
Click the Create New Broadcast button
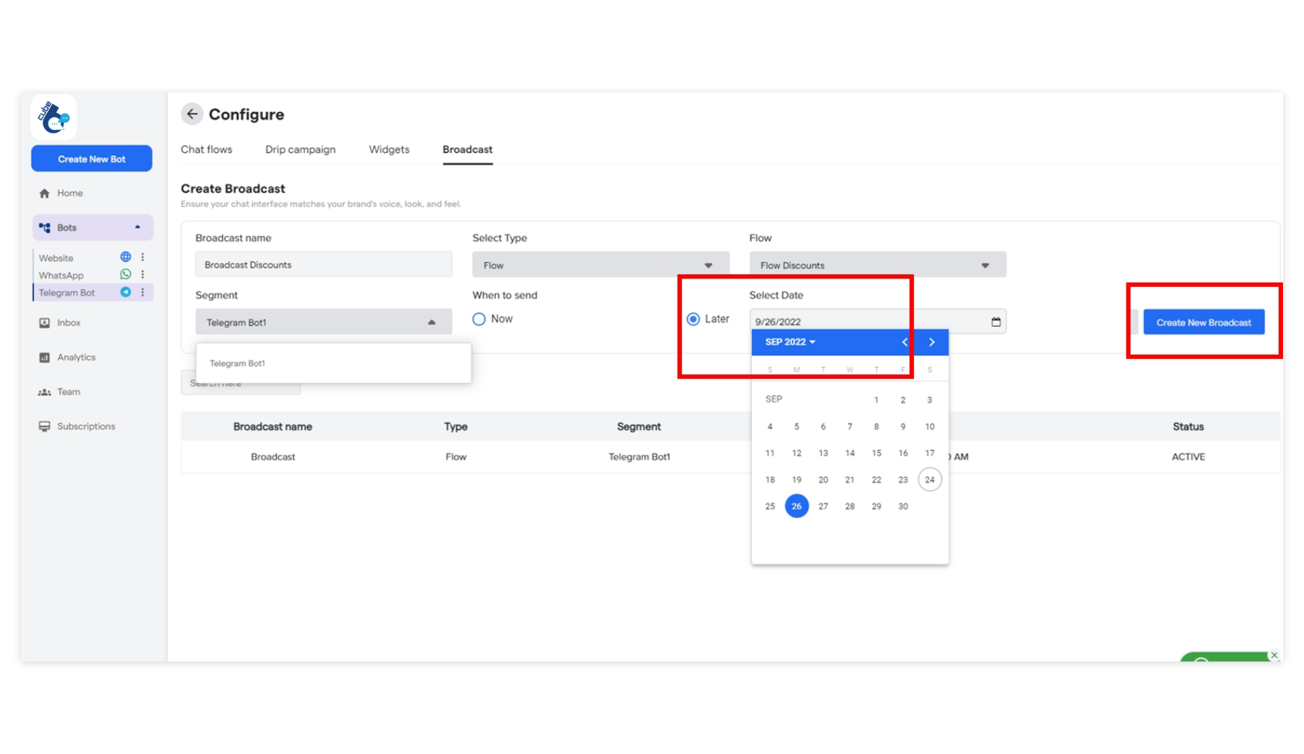(1203, 322)
